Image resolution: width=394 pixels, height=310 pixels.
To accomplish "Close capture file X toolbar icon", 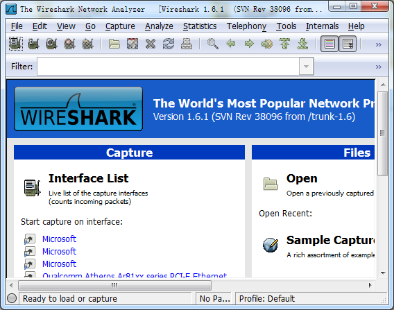I will tap(151, 44).
